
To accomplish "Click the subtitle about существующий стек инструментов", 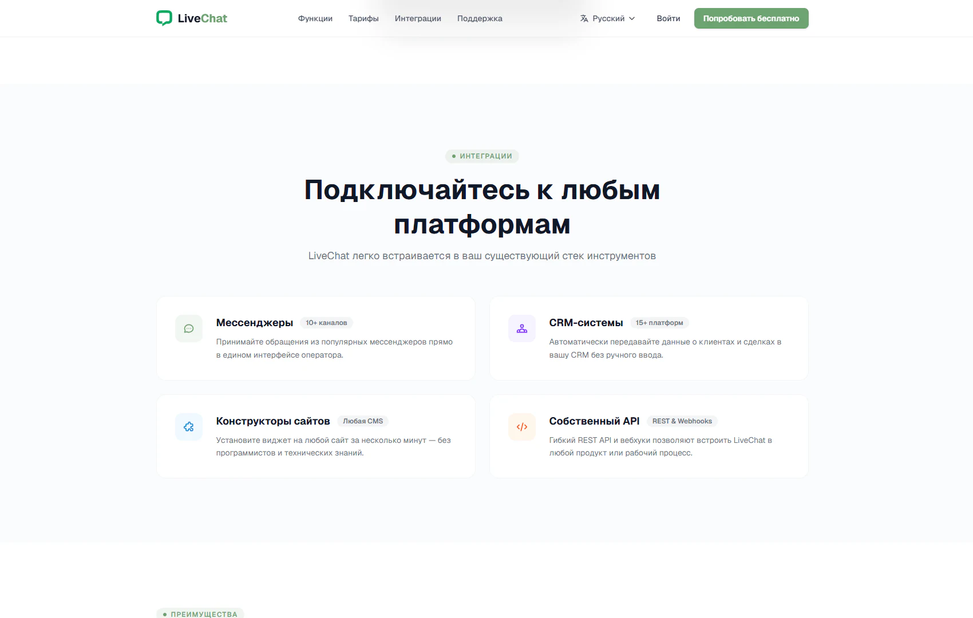I will (x=482, y=256).
